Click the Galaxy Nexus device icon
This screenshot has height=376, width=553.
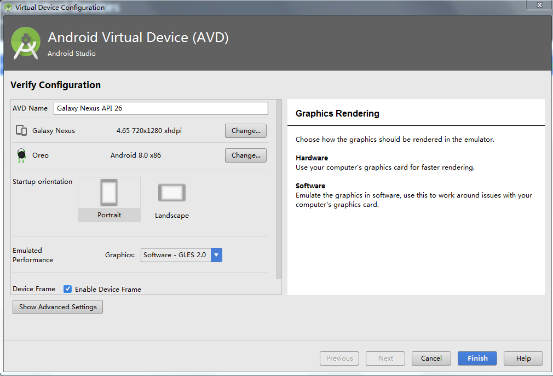coord(21,130)
